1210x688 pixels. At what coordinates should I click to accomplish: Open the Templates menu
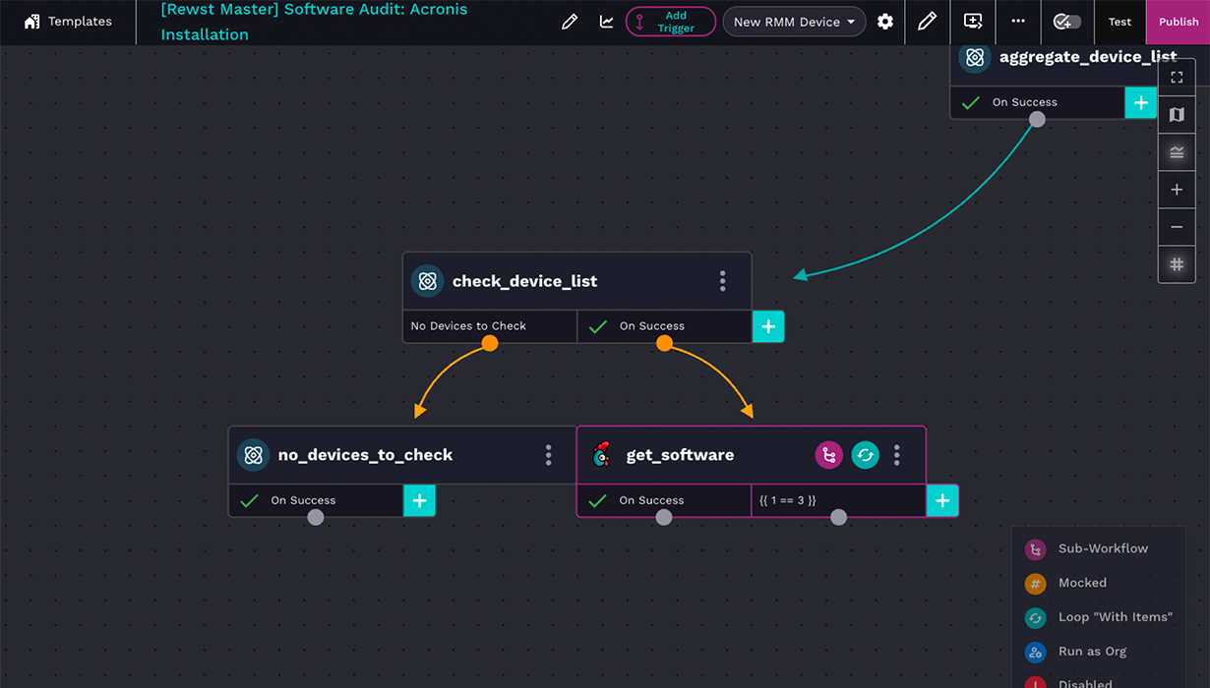coord(66,21)
